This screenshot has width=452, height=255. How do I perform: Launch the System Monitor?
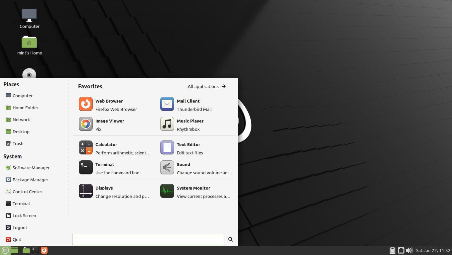[193, 191]
